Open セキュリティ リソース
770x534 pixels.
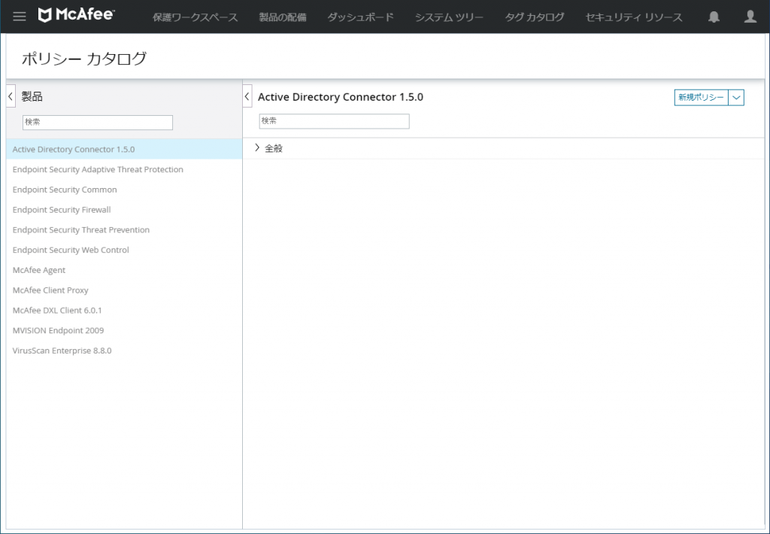tap(633, 17)
